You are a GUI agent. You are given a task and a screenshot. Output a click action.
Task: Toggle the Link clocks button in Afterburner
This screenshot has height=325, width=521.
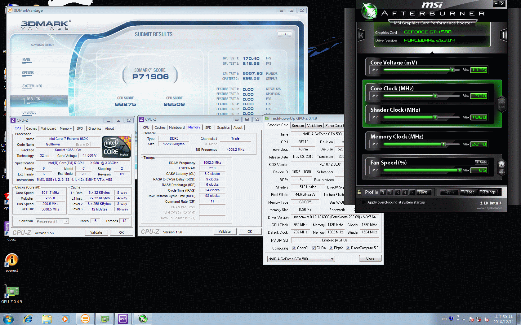tap(501, 104)
